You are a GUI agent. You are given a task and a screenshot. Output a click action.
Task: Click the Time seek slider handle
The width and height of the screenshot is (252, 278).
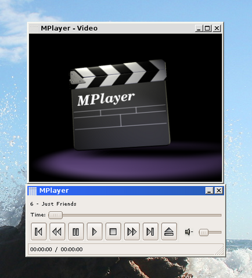[56, 215]
